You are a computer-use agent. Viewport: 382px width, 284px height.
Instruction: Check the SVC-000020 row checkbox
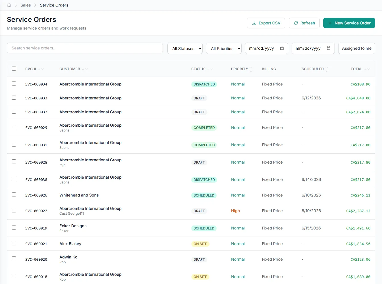tap(14, 259)
